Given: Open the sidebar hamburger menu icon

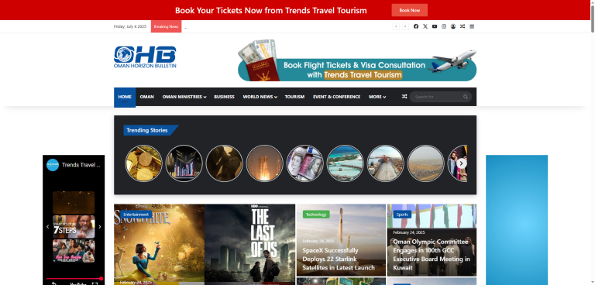Looking at the screenshot, I should tap(472, 26).
